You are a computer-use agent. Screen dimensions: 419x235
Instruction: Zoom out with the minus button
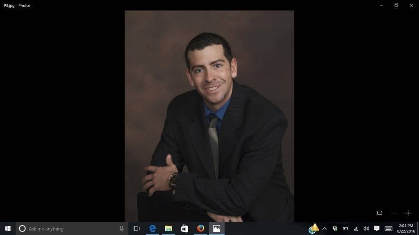coord(394,213)
